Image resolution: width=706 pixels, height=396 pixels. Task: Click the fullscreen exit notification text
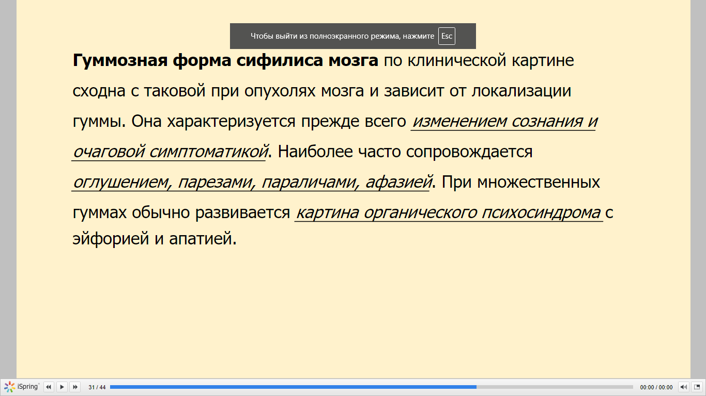[342, 36]
